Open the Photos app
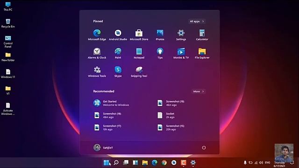 [x=160, y=35]
